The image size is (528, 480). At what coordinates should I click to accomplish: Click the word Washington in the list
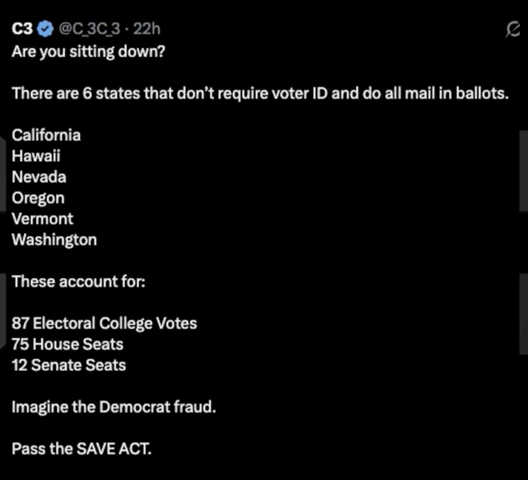point(54,240)
